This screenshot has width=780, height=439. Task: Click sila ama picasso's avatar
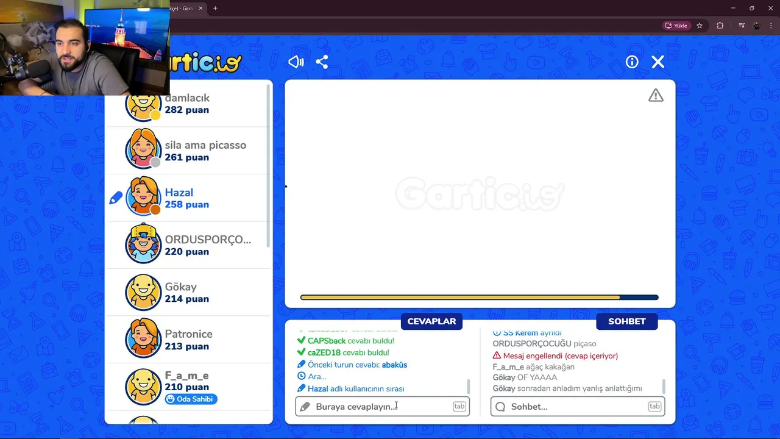pos(143,149)
